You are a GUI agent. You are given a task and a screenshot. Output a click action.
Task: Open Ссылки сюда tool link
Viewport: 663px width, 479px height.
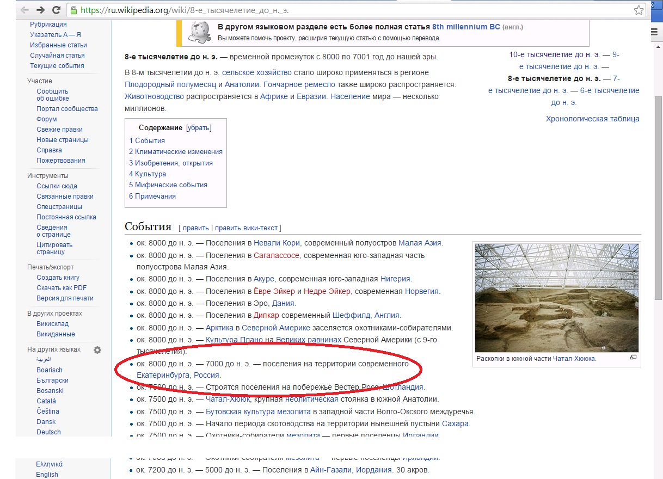(x=57, y=186)
